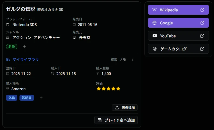Click the purchase amount 1,400
This screenshot has width=214, height=130.
coord(106,74)
